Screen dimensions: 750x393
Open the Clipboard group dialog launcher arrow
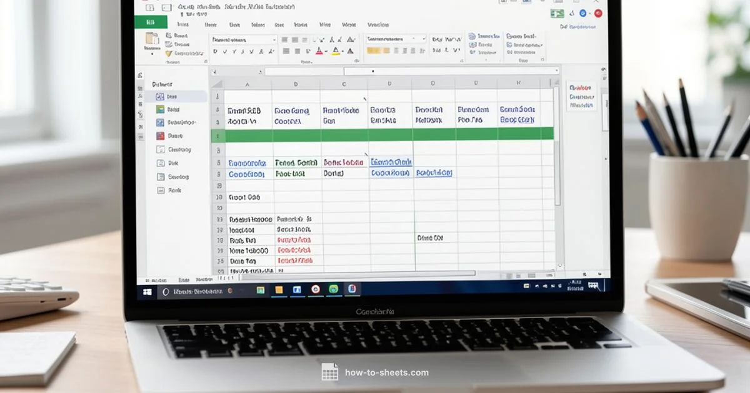click(205, 62)
